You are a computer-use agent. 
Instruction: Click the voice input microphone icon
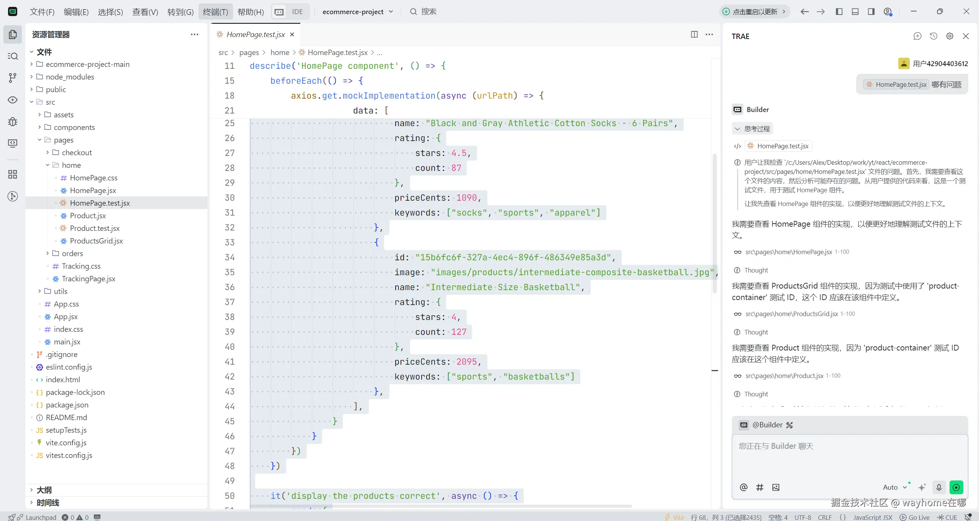[x=939, y=487]
